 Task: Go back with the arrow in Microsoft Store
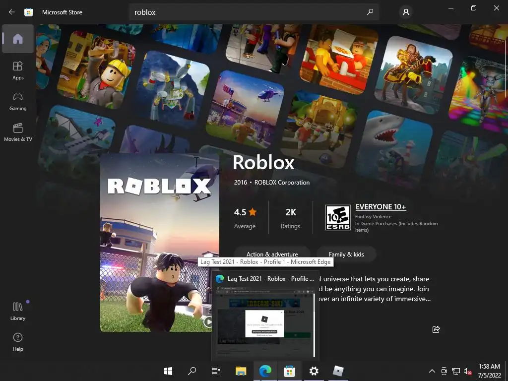(12, 12)
